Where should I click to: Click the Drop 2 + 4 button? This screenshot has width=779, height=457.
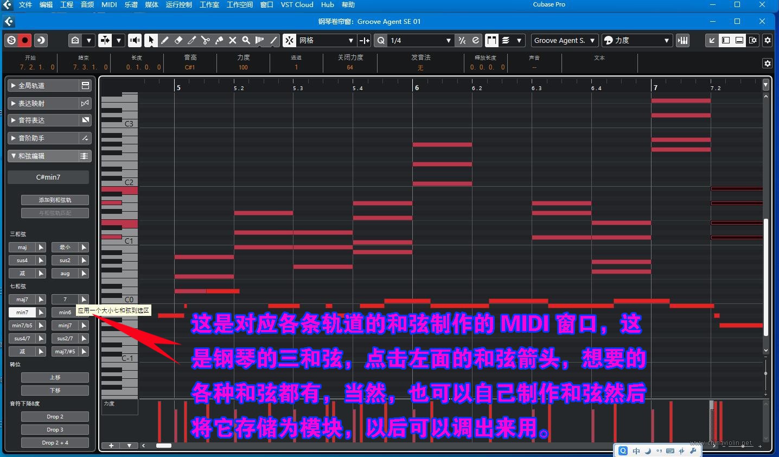tap(55, 443)
